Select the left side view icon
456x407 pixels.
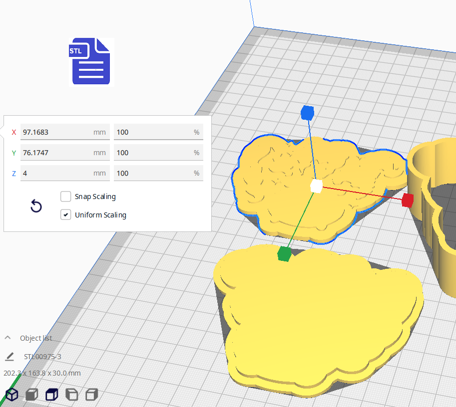pos(72,395)
